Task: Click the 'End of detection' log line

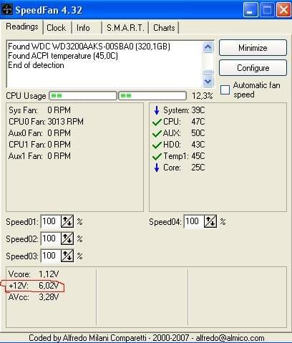Action: (x=36, y=65)
